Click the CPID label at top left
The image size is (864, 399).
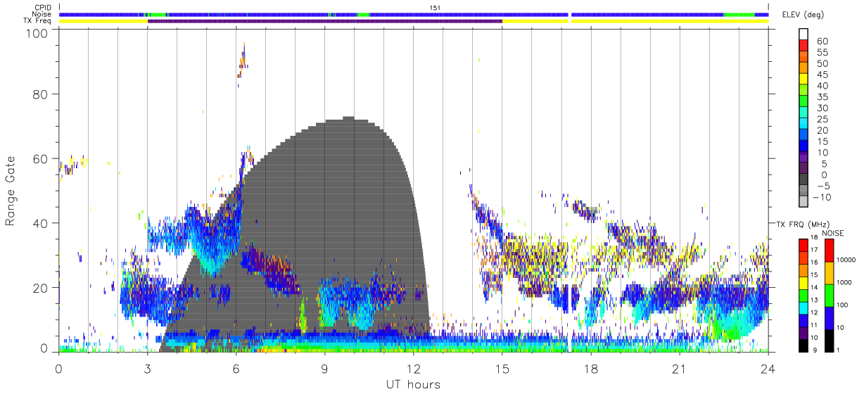[x=43, y=7]
